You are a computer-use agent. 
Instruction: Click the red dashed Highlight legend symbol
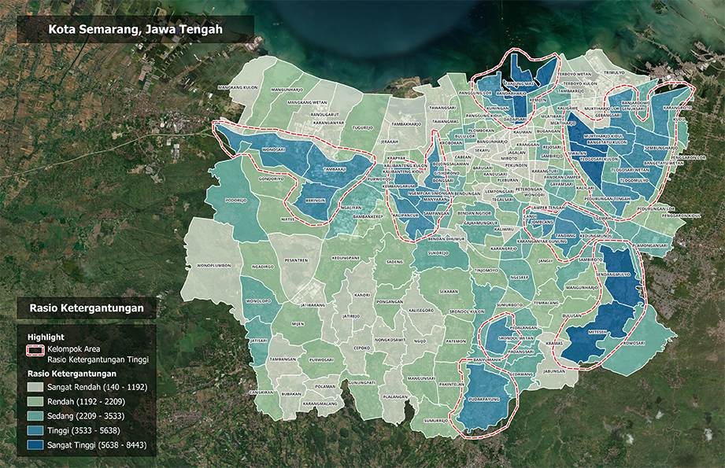coord(36,348)
